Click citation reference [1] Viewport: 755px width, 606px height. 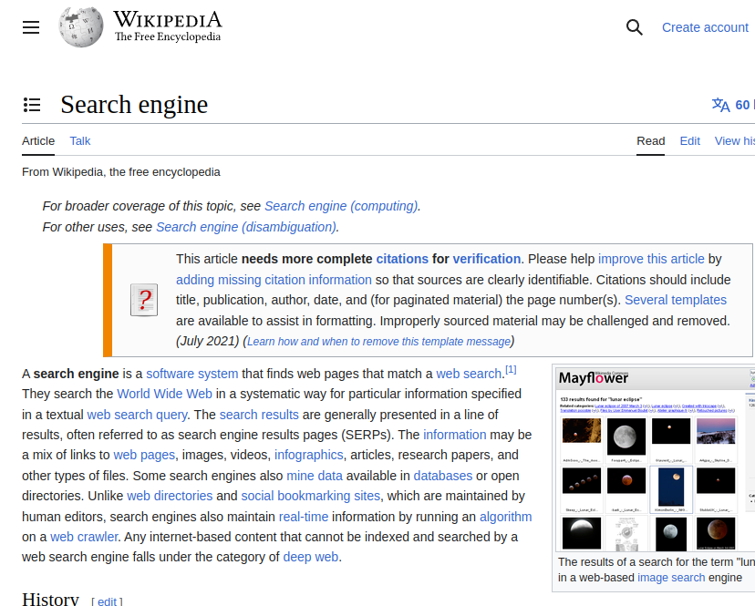coord(511,370)
